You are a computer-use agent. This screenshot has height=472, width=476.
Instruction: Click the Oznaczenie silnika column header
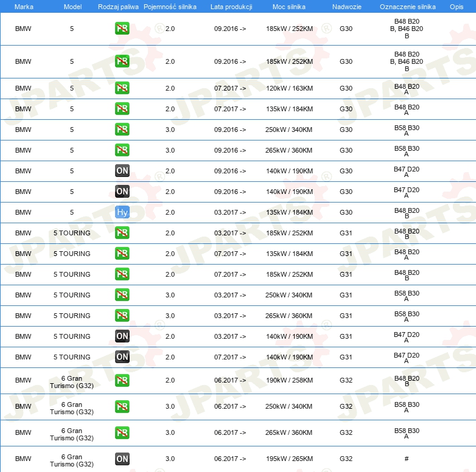click(406, 6)
